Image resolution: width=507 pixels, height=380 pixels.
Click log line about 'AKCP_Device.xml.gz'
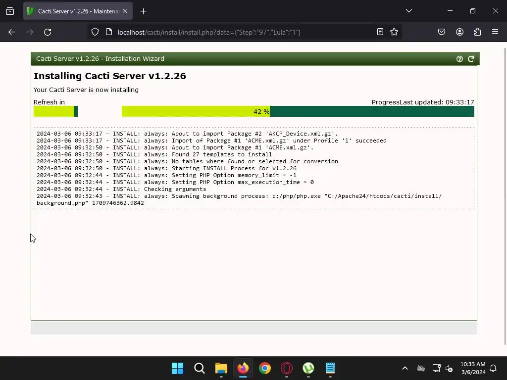[x=187, y=134]
